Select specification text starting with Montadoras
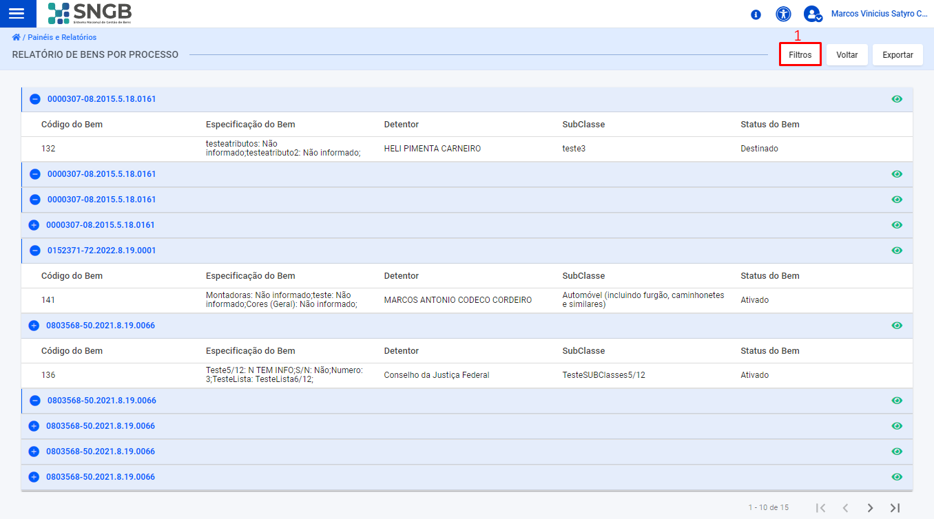This screenshot has height=519, width=934. [x=282, y=299]
